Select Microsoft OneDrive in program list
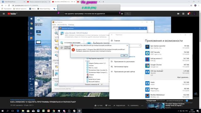201x113 pixels. 93,82
